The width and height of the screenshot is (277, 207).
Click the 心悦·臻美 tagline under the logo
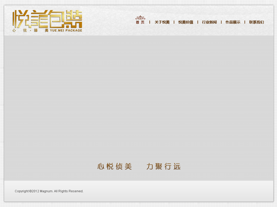30,31
